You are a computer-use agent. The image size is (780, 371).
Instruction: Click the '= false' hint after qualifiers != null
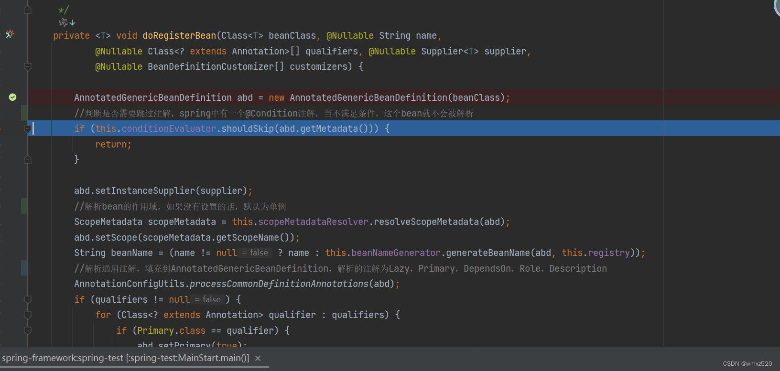208,299
